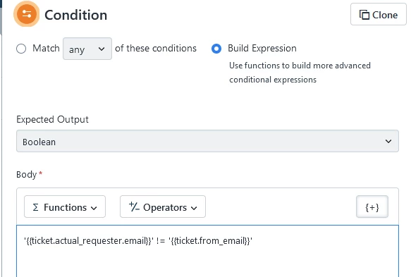Click the orange Condition node icon
Image resolution: width=411 pixels, height=277 pixels.
point(27,14)
